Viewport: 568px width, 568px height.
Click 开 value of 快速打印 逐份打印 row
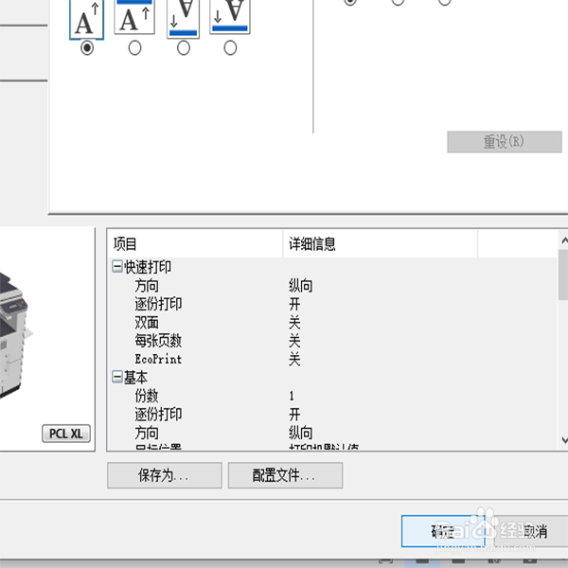(x=294, y=304)
